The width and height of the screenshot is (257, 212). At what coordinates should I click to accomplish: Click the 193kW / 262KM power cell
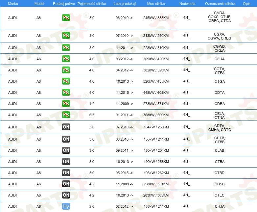[156, 173]
